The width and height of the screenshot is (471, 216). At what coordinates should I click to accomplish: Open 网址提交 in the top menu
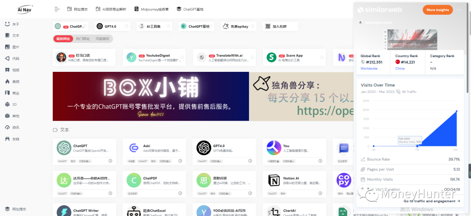[77, 9]
